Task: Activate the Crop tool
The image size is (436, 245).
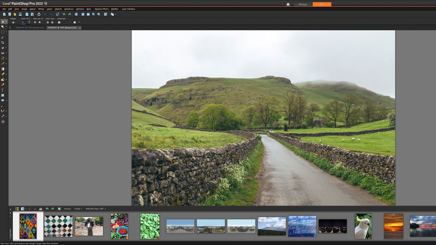Action: point(3,43)
